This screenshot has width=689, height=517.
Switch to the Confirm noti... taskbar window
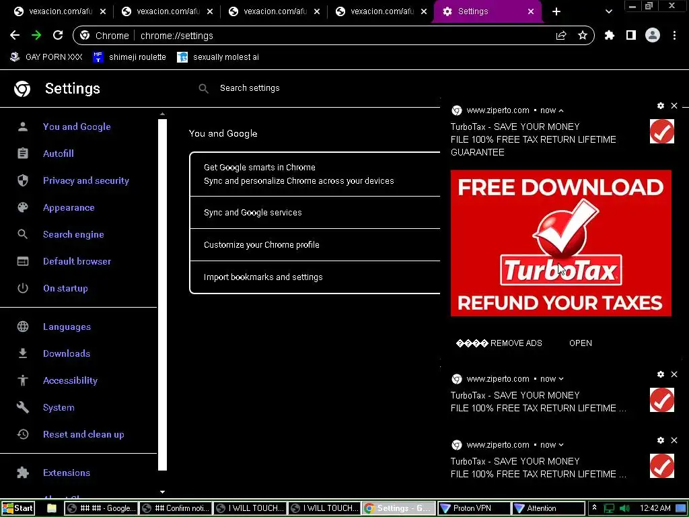[x=176, y=508]
